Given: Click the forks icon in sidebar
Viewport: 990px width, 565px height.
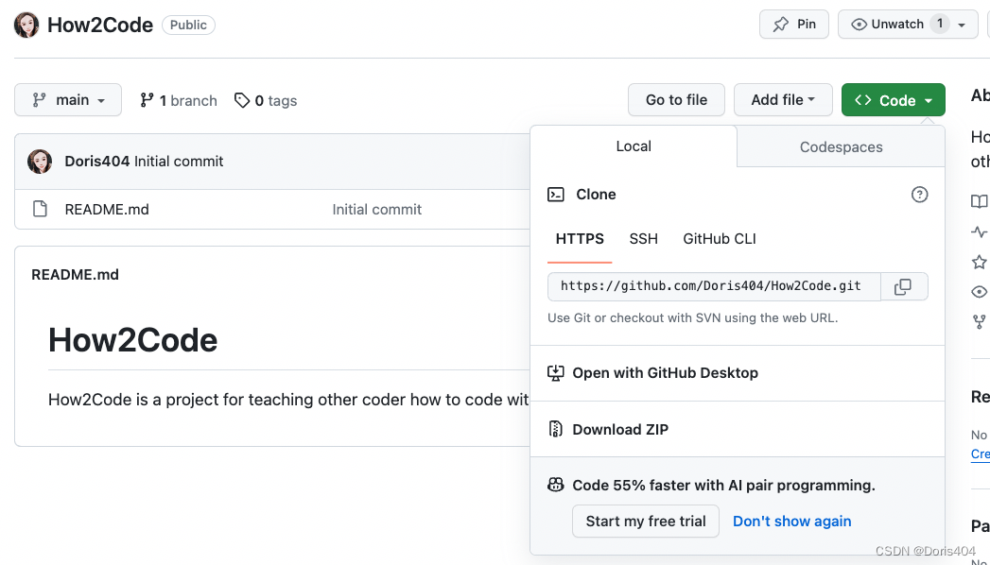Looking at the screenshot, I should [x=980, y=322].
